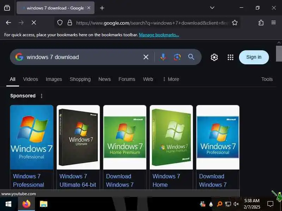Bookmark this page with star icon
The height and width of the screenshot is (211, 282).
click(235, 23)
